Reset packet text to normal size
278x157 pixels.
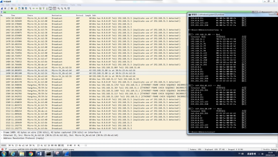65,8
